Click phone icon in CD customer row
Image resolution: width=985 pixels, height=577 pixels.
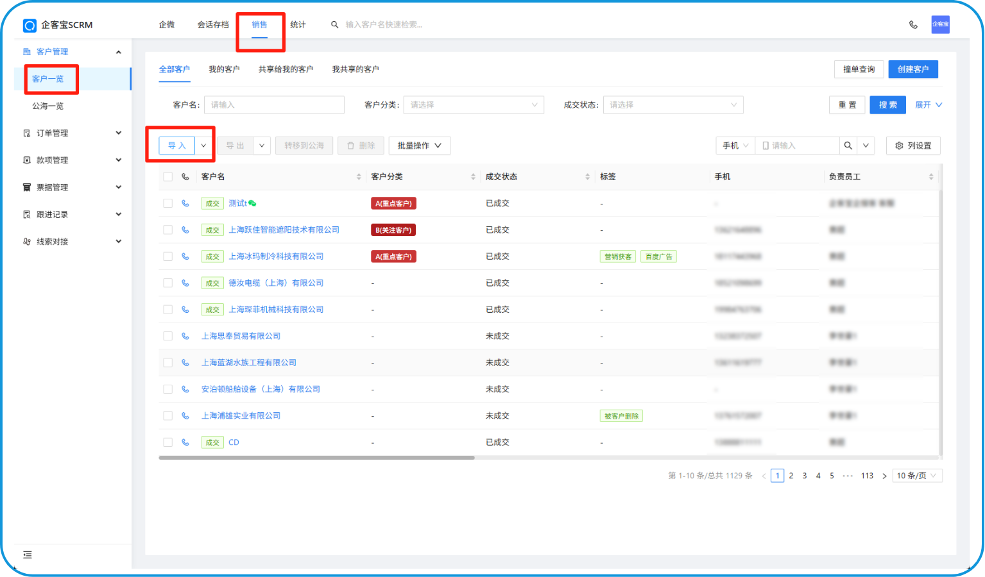[185, 442]
